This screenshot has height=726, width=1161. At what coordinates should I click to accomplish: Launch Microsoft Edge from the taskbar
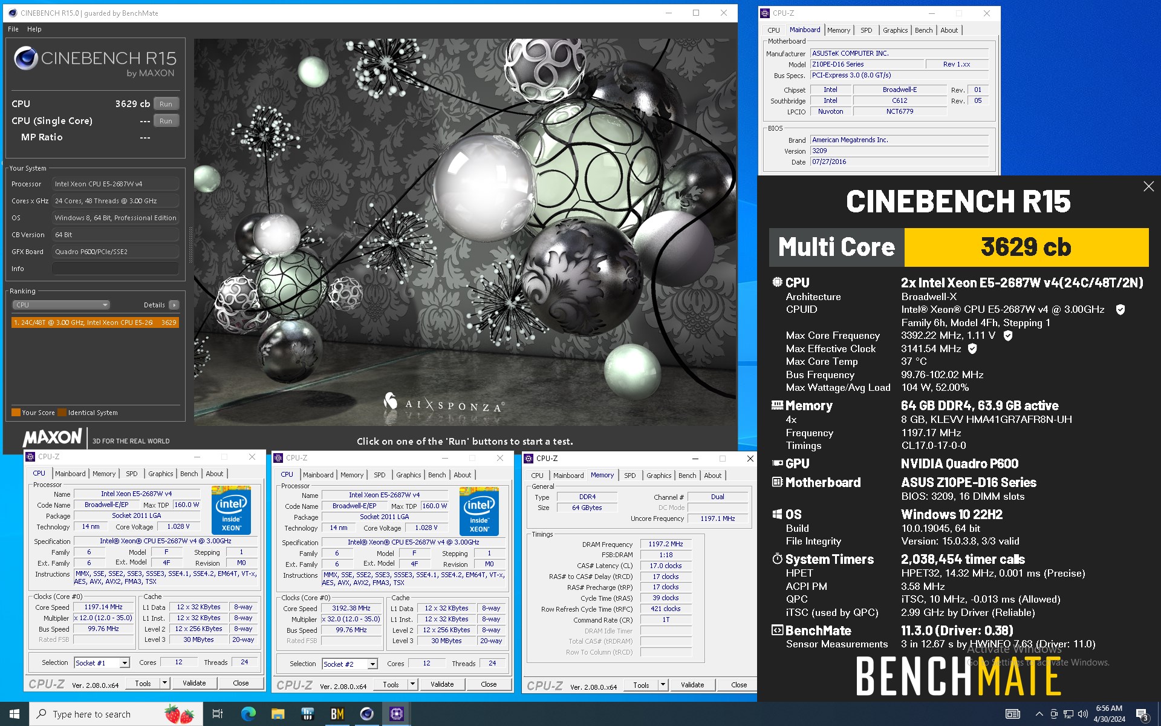[248, 714]
